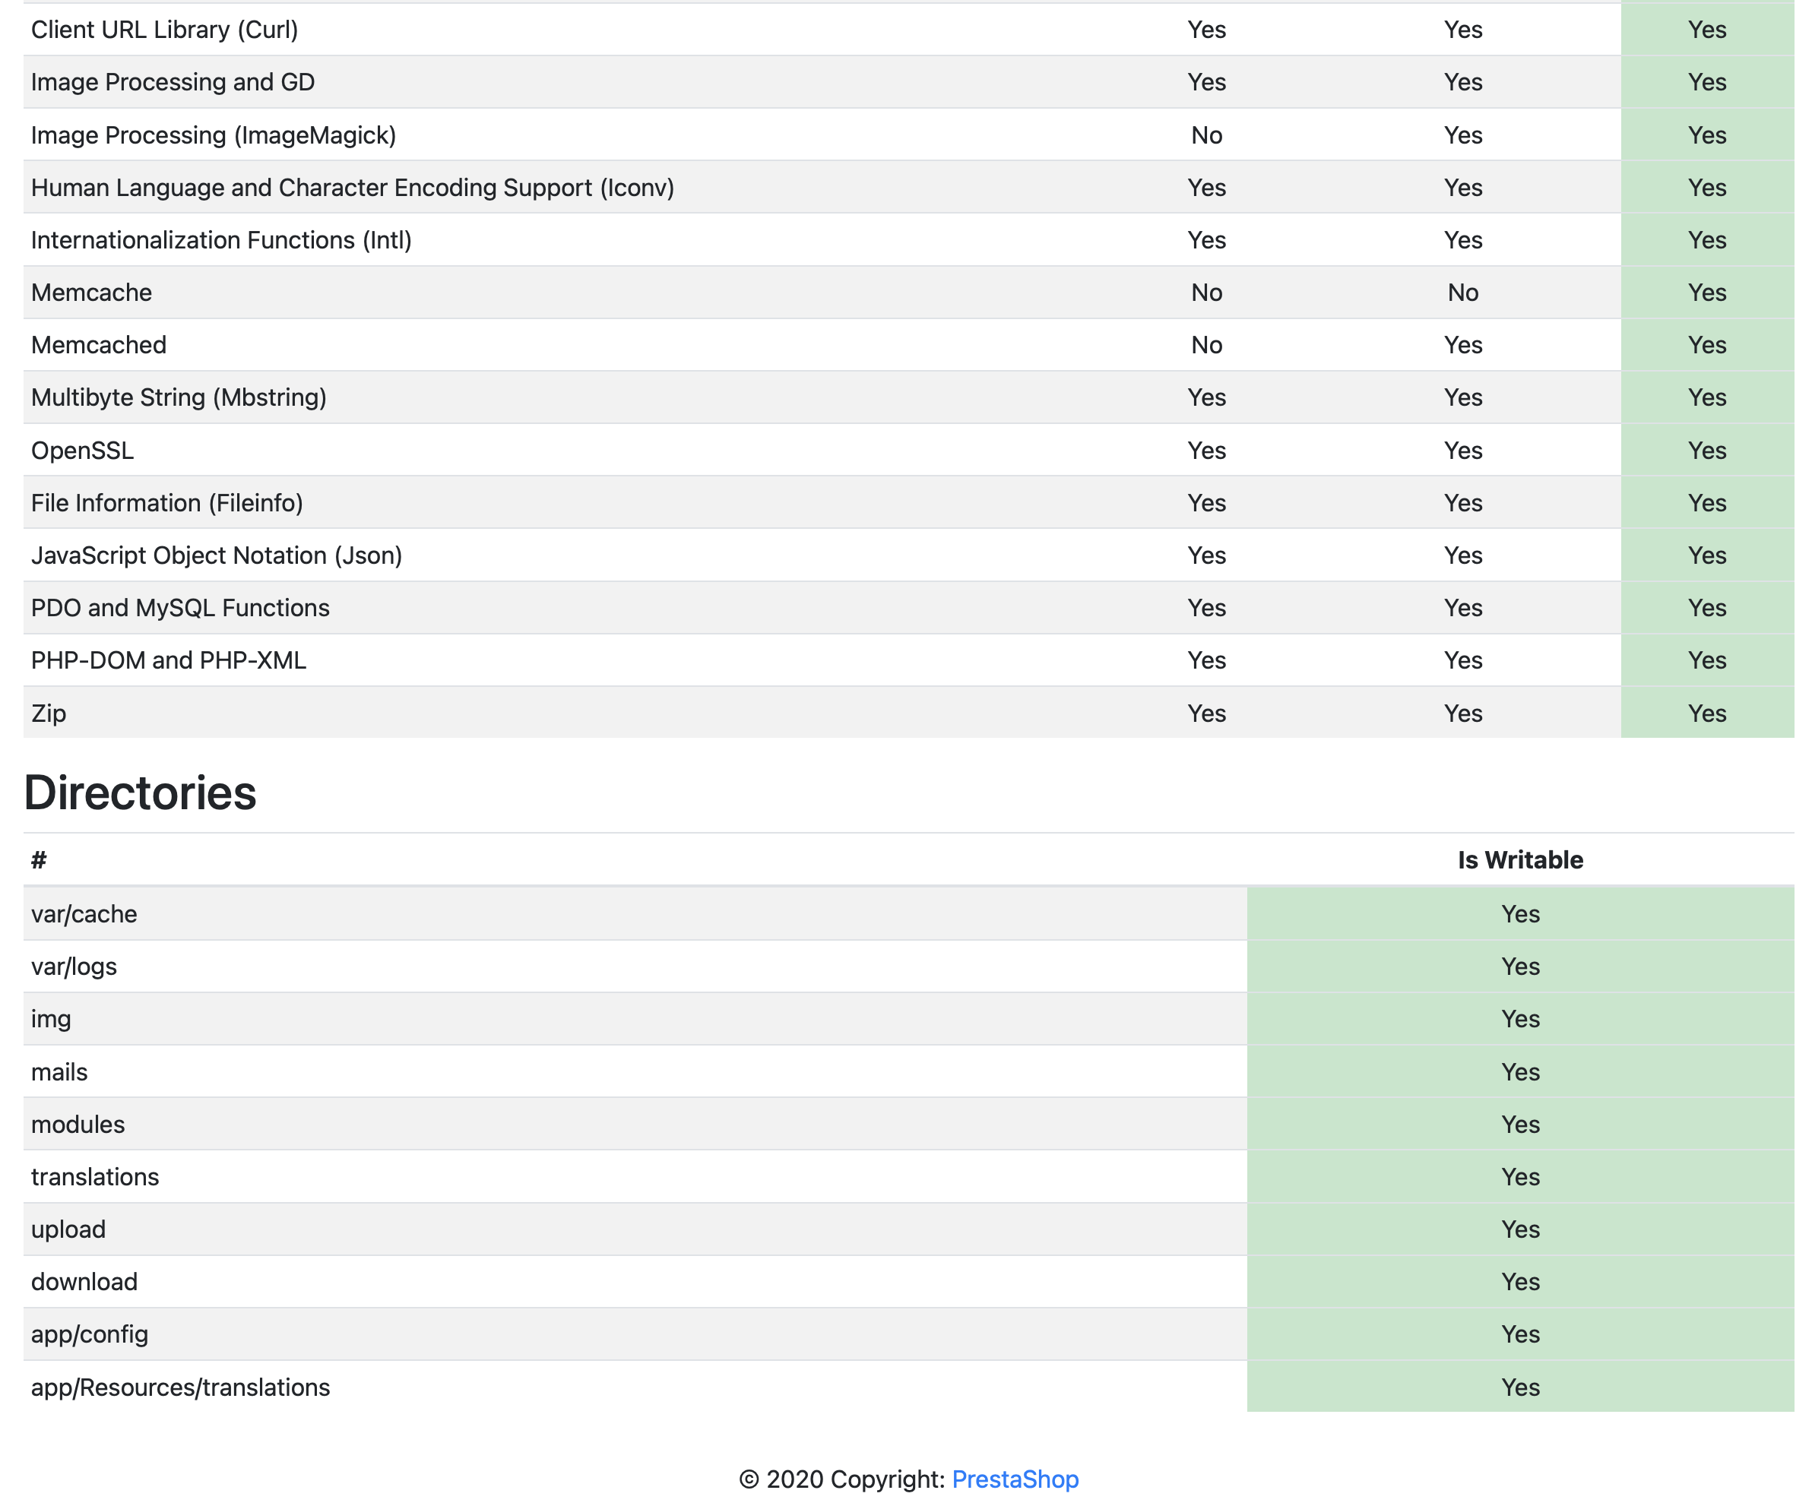1812x1506 pixels.
Task: Click the Zip extension label
Action: click(49, 713)
